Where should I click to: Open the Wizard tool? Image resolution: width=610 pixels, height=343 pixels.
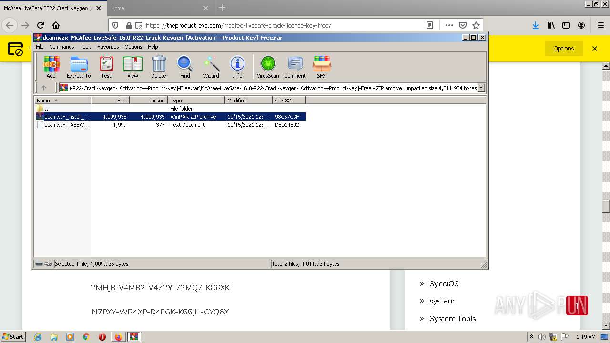tap(211, 67)
